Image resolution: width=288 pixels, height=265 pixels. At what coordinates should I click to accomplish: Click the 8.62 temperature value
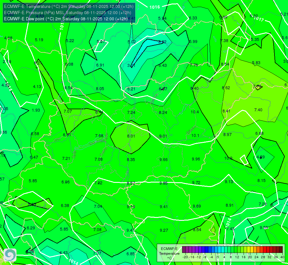226,88
